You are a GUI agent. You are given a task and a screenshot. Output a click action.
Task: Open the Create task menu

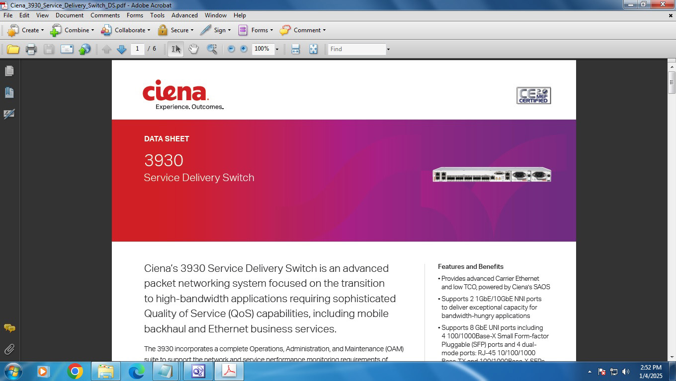(x=26, y=30)
